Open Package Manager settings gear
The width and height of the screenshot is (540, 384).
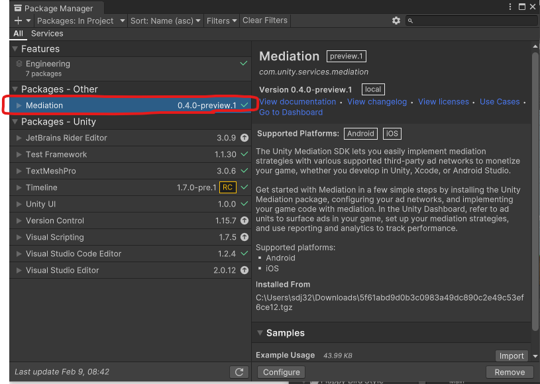[396, 21]
